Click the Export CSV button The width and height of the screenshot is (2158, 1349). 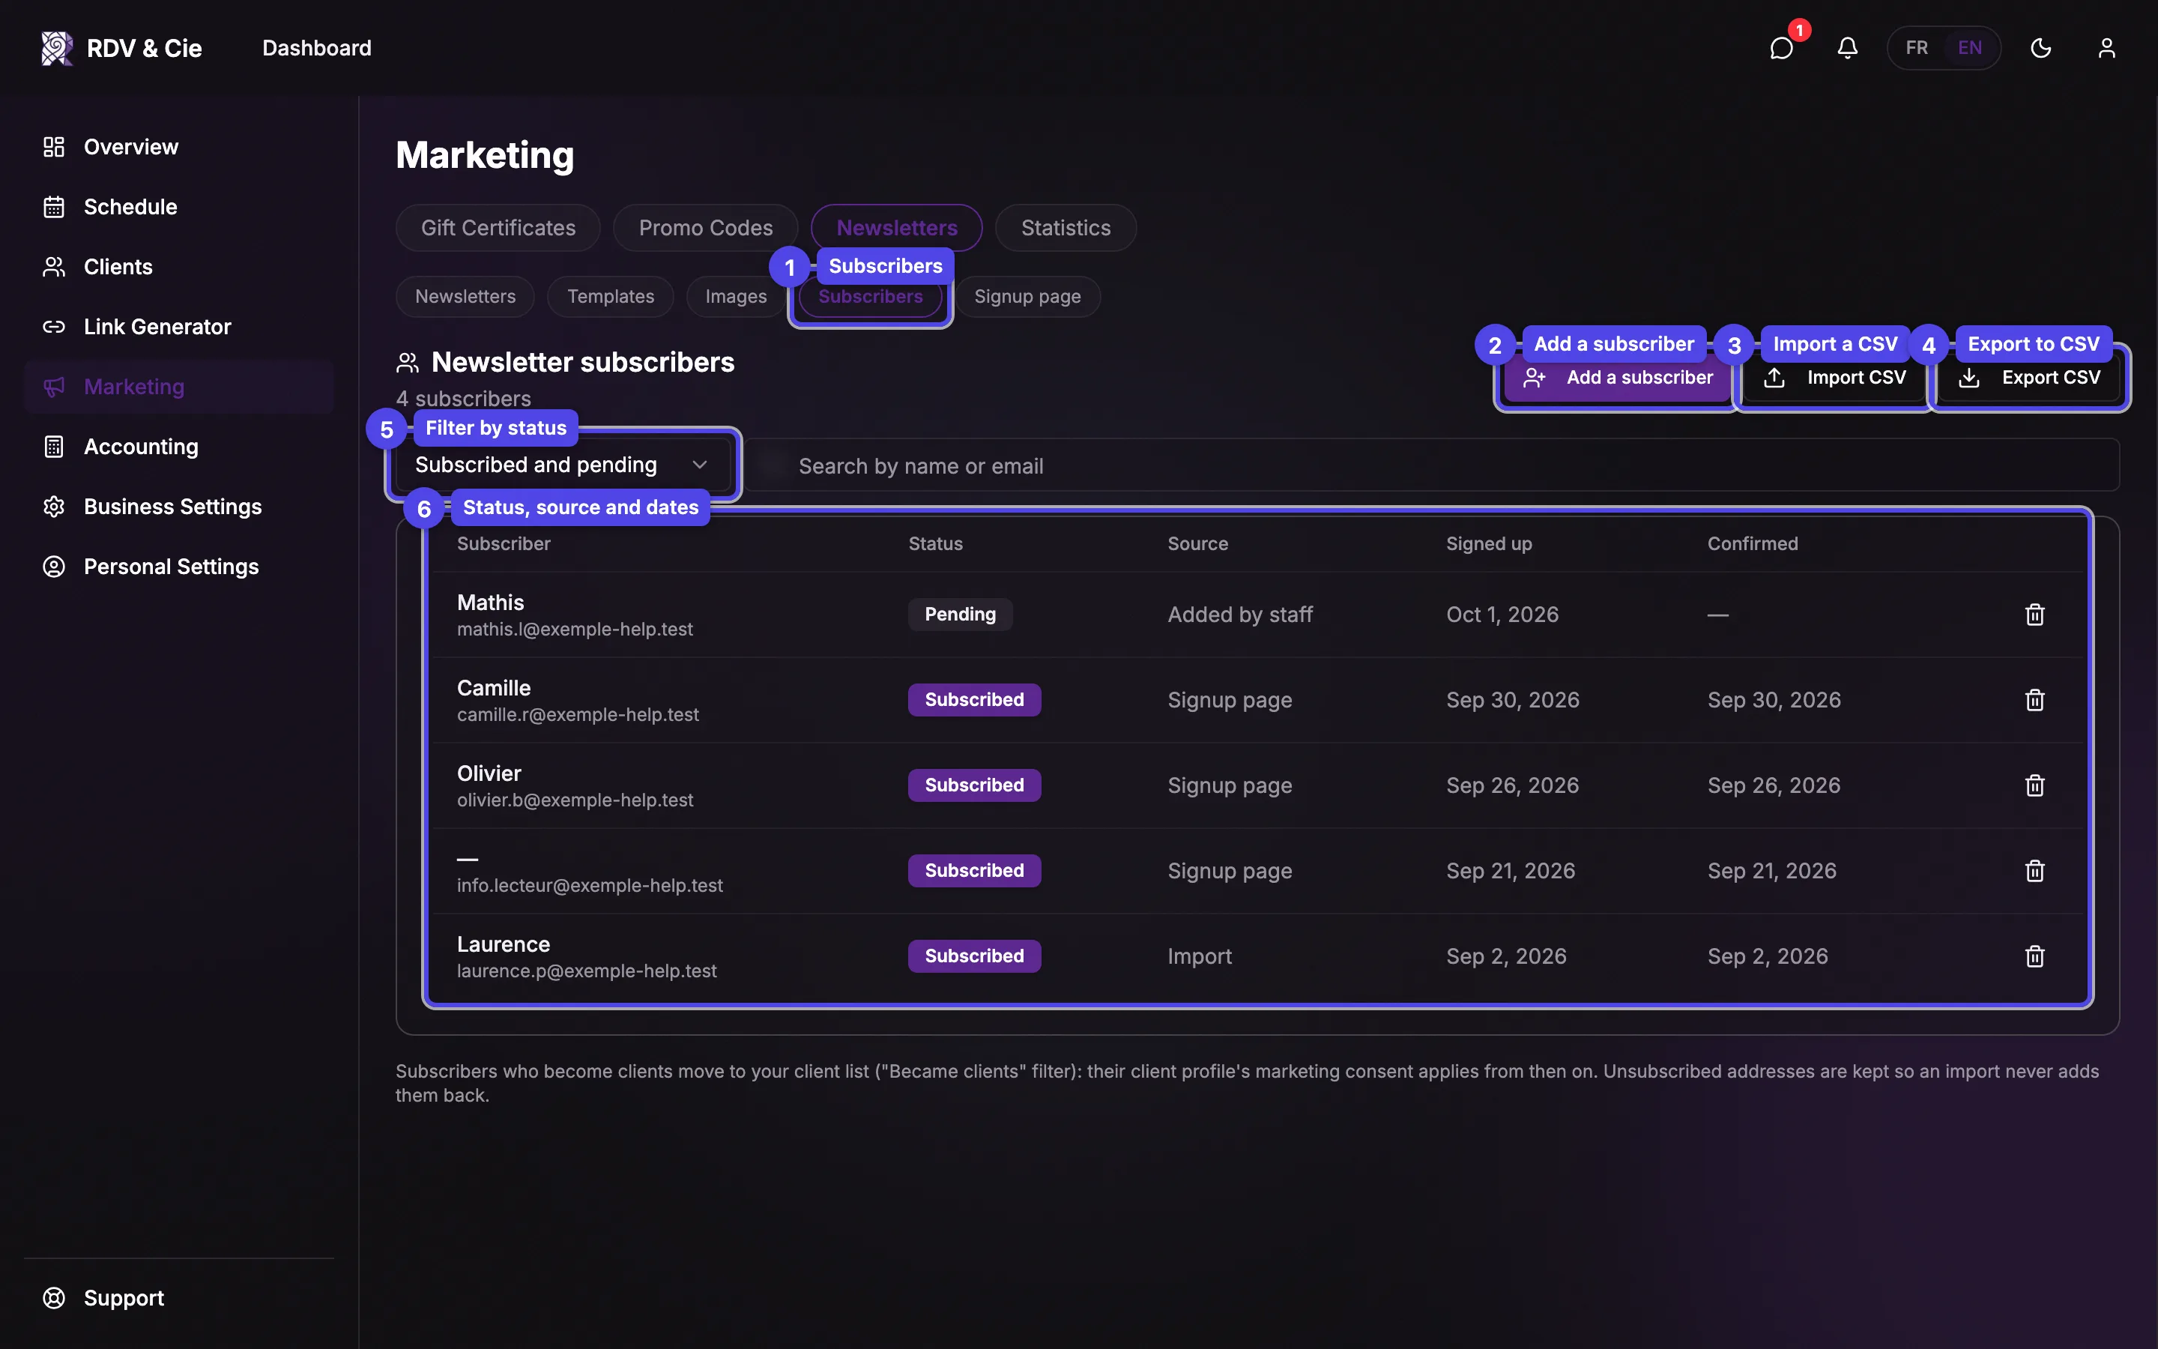2030,378
